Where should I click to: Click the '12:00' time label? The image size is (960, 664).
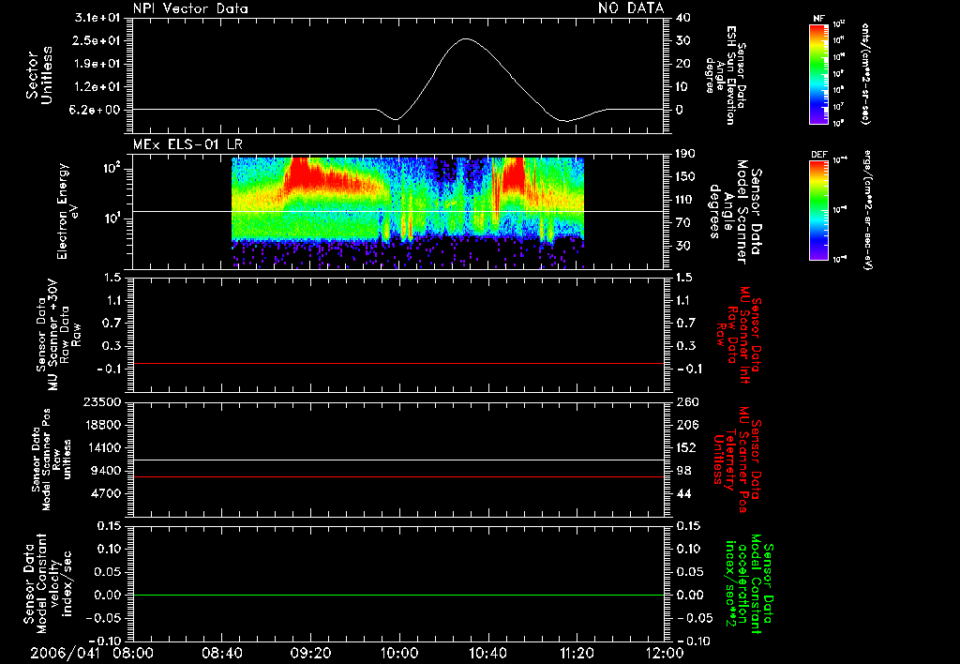(x=665, y=654)
